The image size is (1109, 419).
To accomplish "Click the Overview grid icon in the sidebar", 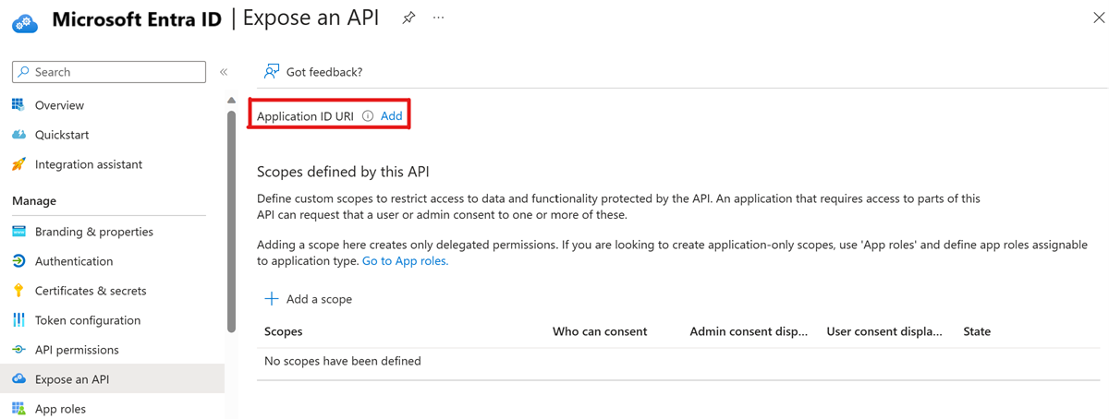I will 18,105.
